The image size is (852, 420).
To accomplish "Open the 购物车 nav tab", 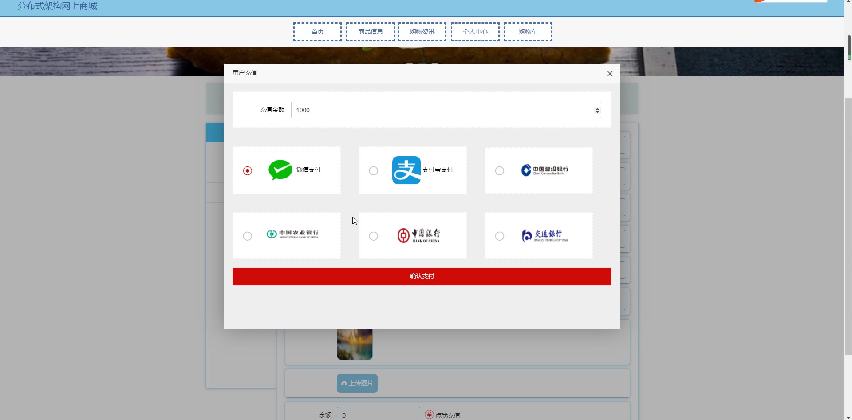I will pos(528,32).
